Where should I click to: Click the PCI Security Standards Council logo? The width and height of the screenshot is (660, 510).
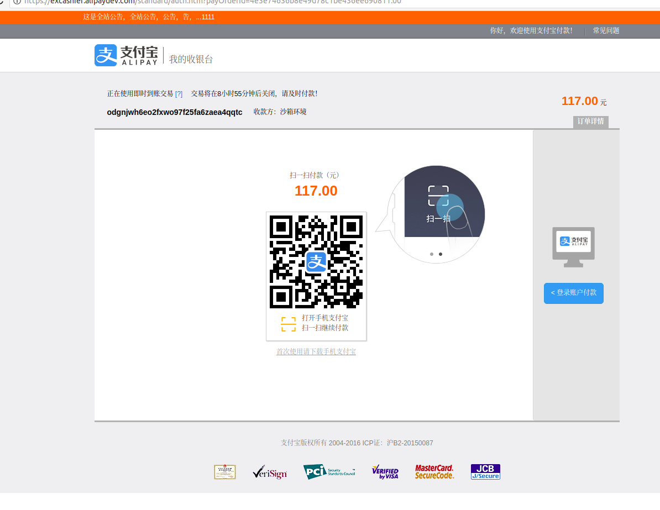pos(329,472)
